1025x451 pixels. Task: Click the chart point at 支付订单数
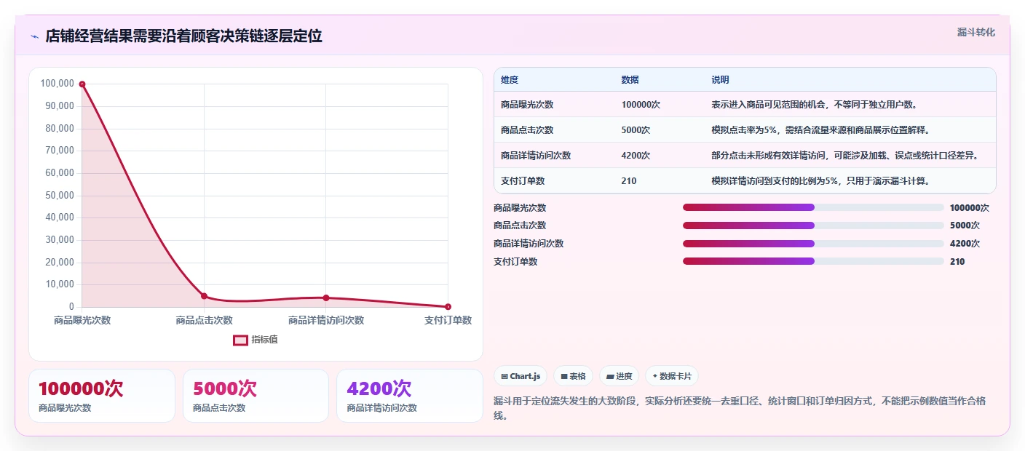pyautogui.click(x=448, y=307)
